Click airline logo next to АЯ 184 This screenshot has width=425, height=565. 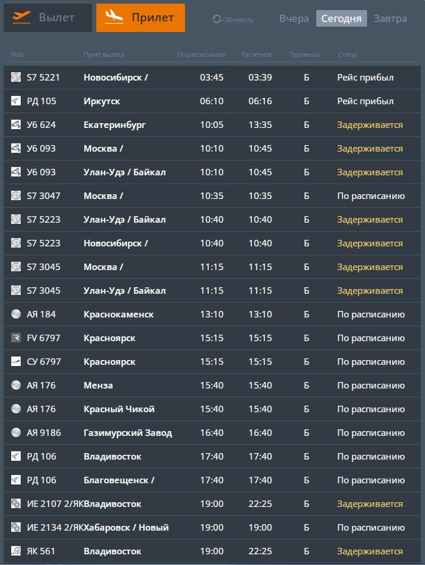pyautogui.click(x=16, y=314)
